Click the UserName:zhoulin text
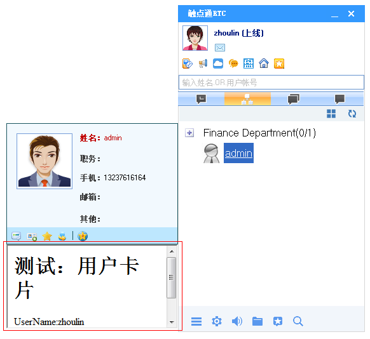The image size is (370, 339). [49, 322]
